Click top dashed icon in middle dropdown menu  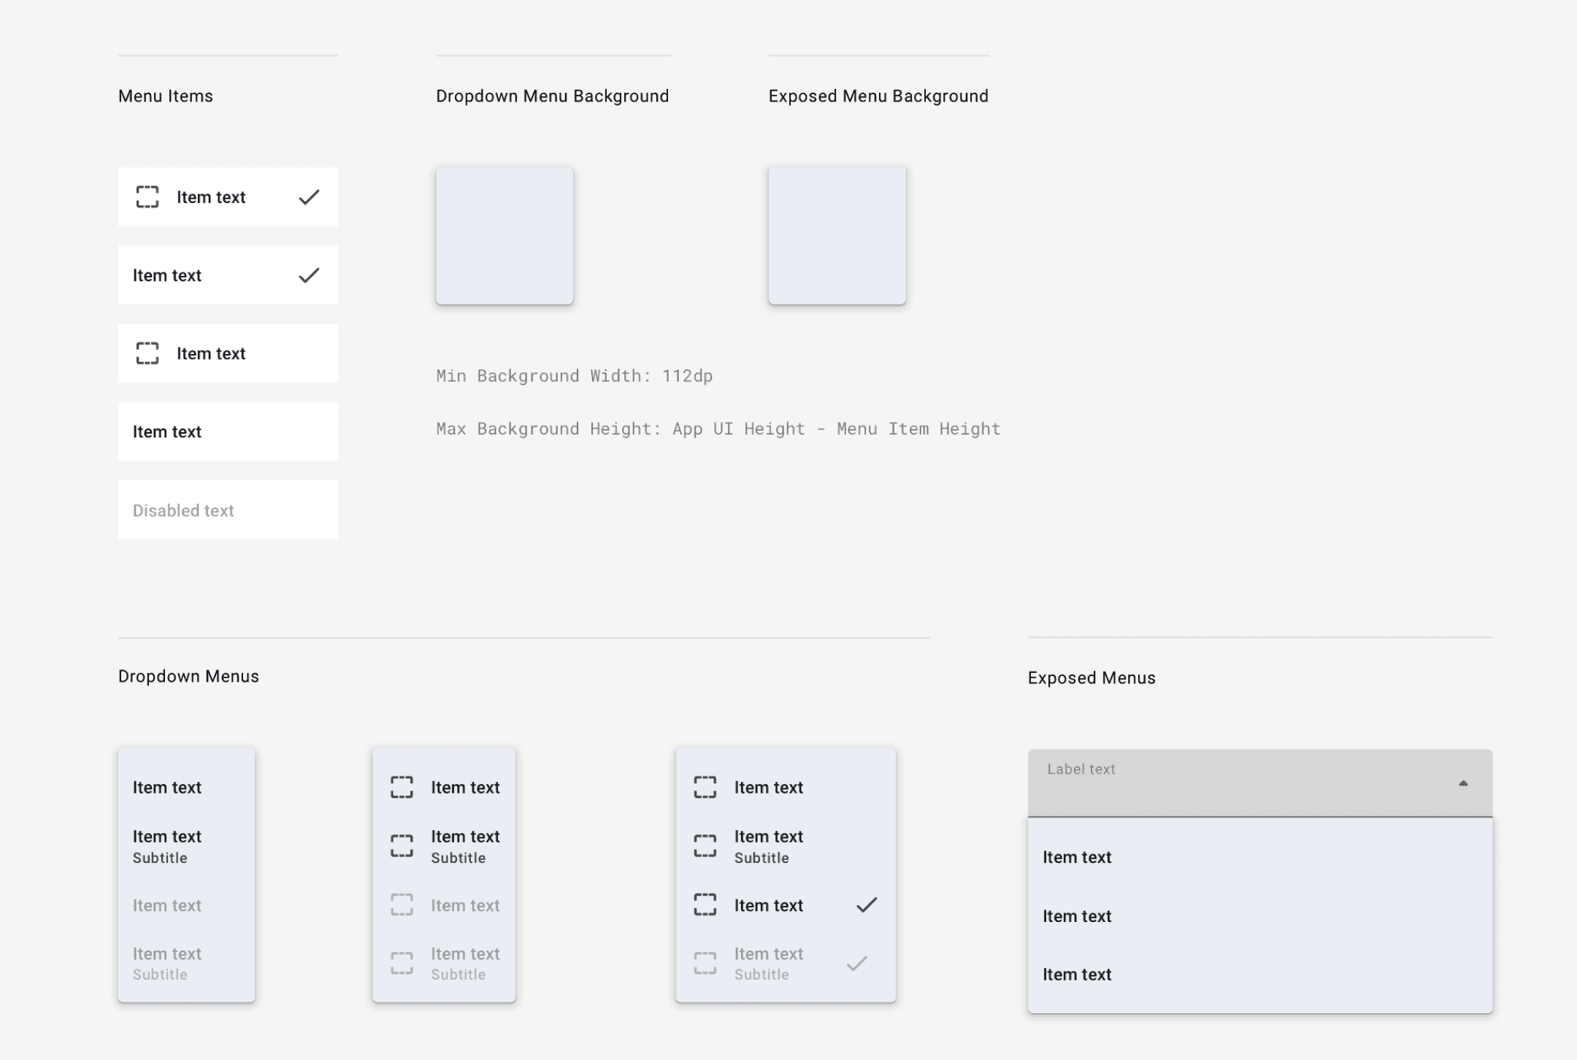[x=402, y=787]
